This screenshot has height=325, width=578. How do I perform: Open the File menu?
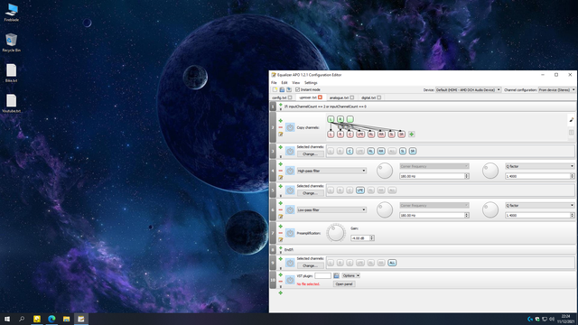[274, 83]
